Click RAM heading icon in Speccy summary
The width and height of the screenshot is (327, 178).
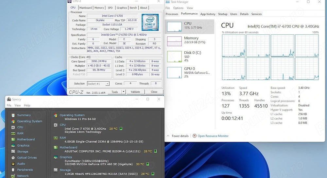(x=56, y=138)
